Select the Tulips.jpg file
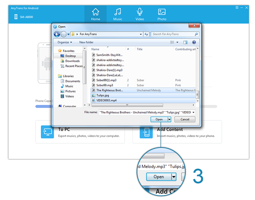 (143, 95)
